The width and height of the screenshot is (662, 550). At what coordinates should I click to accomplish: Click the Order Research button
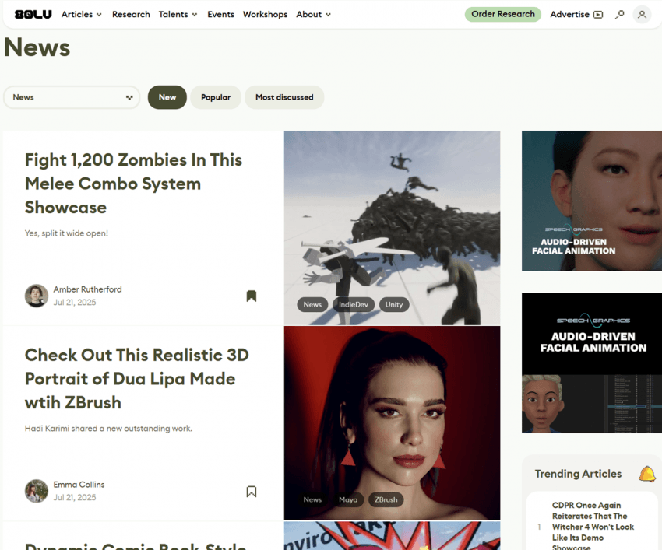pyautogui.click(x=503, y=14)
